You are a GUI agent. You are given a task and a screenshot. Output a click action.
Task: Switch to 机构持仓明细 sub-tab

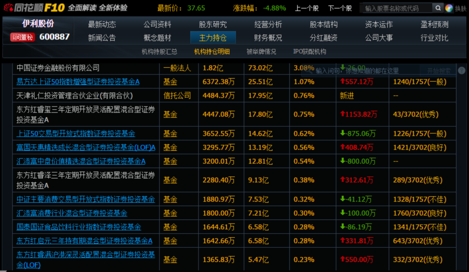212,52
